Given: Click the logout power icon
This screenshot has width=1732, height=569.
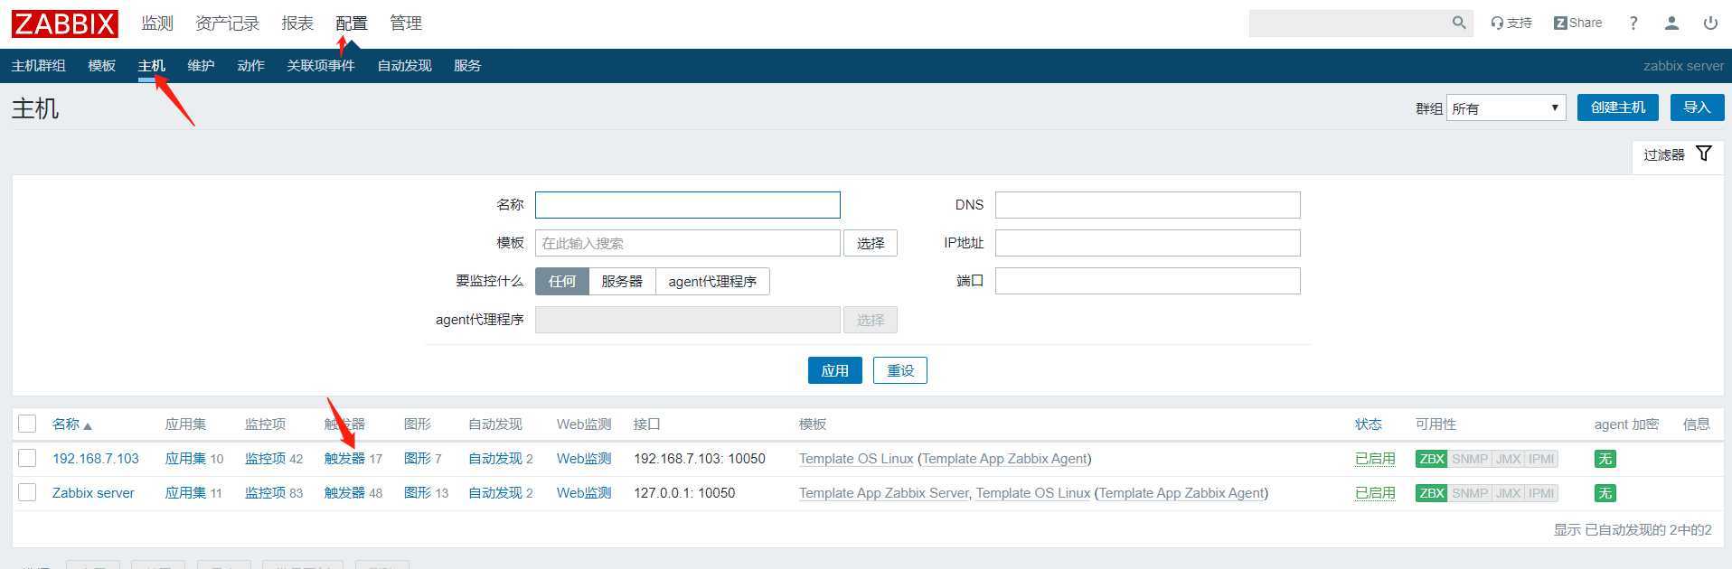Looking at the screenshot, I should [1710, 23].
